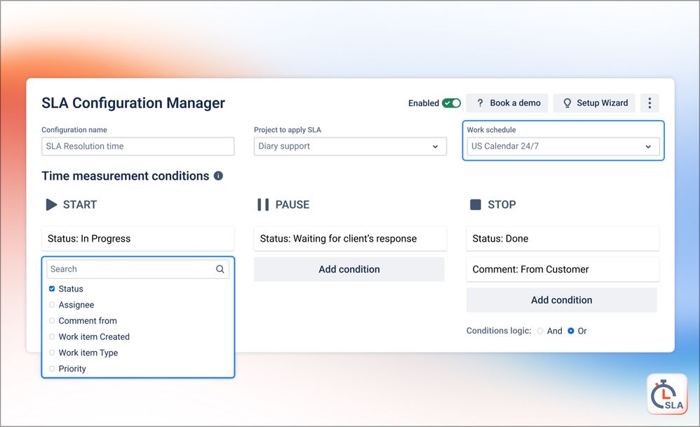
Task: Click the magnifier icon in the Search box
Action: pyautogui.click(x=220, y=269)
